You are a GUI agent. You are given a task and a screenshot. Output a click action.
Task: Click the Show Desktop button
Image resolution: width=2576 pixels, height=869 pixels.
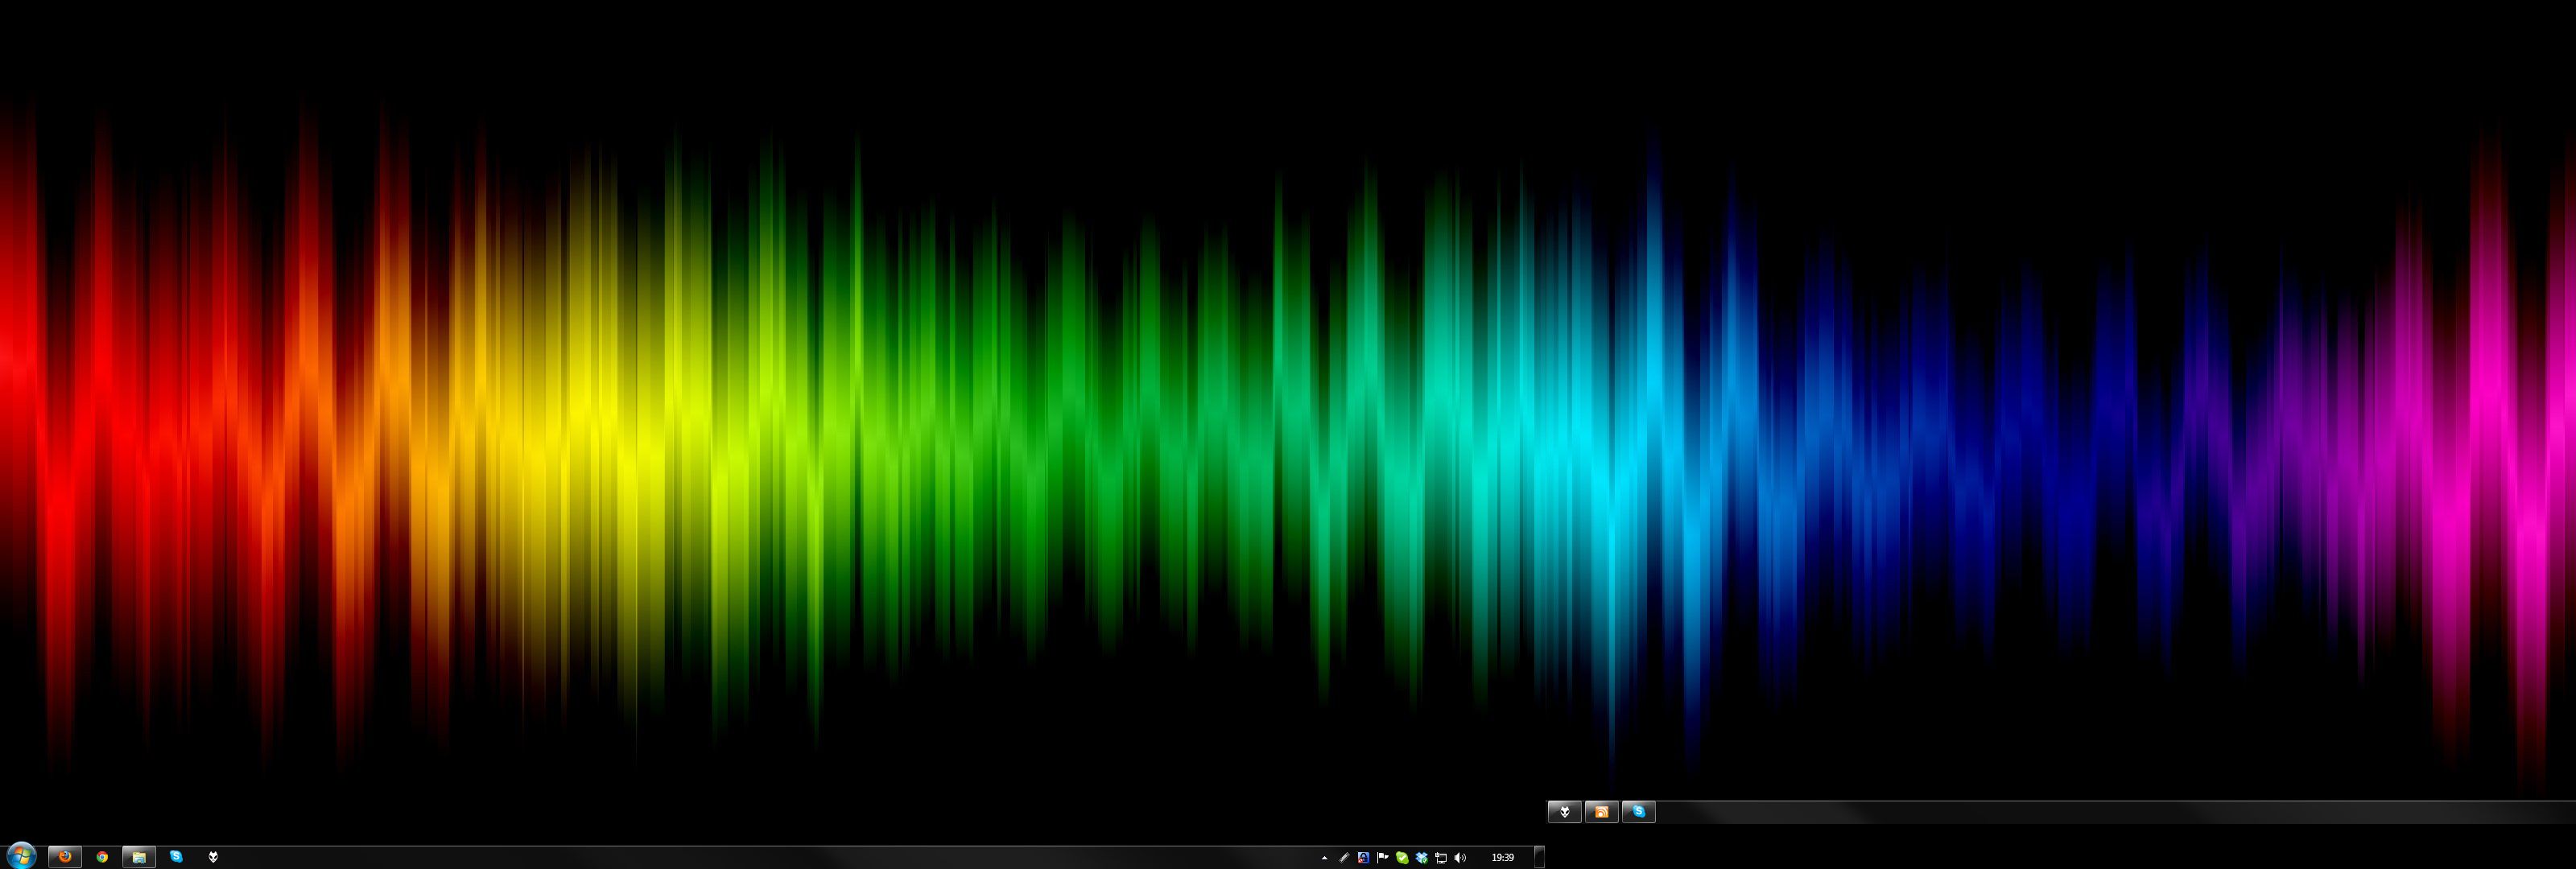coord(1540,857)
